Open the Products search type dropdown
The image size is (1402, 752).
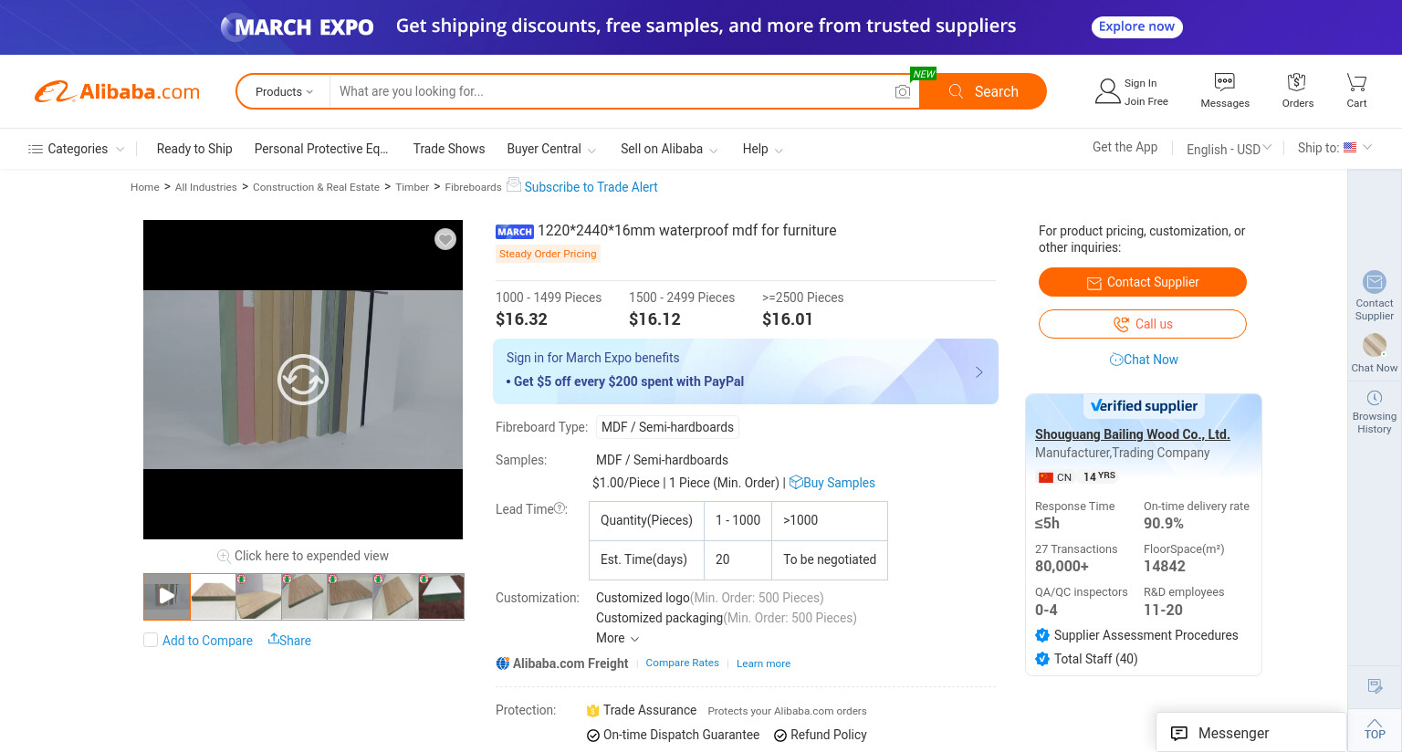tap(284, 91)
